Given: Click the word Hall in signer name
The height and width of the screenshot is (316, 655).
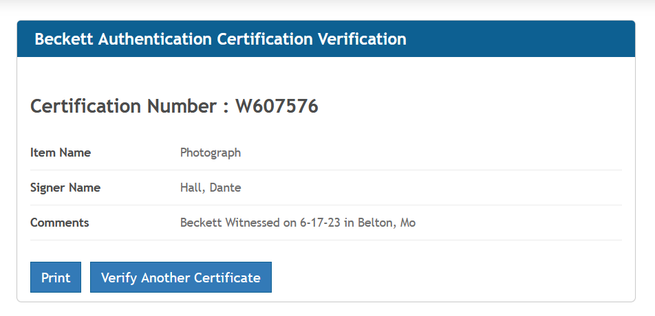Looking at the screenshot, I should tap(192, 188).
